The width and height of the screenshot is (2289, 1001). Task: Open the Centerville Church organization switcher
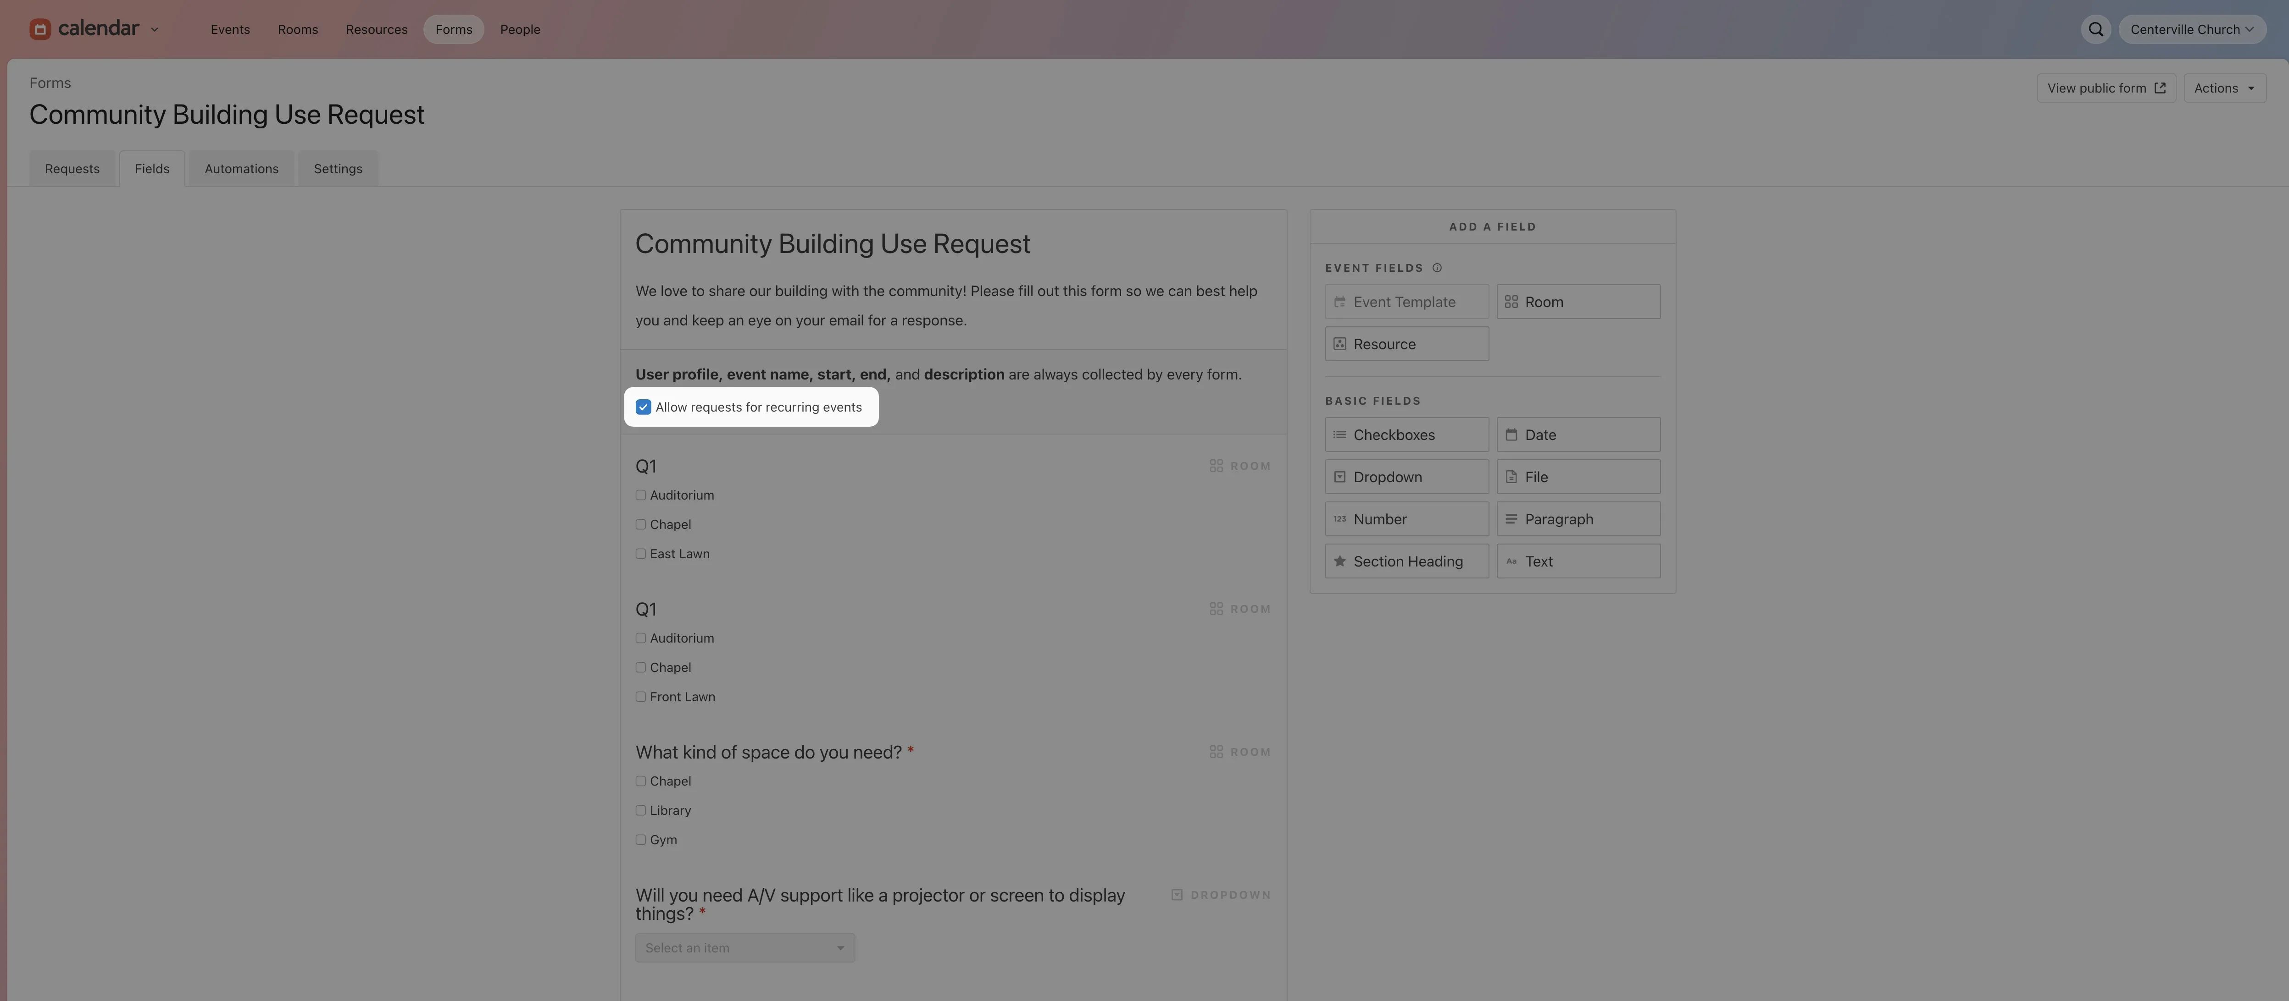coord(2191,28)
